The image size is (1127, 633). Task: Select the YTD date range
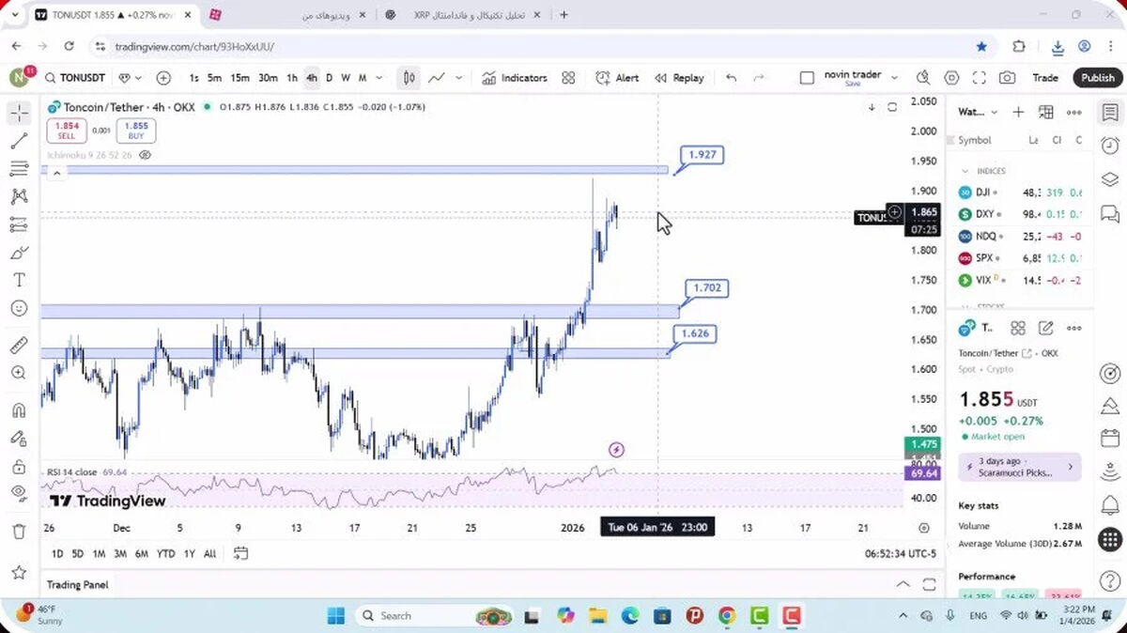pyautogui.click(x=166, y=554)
